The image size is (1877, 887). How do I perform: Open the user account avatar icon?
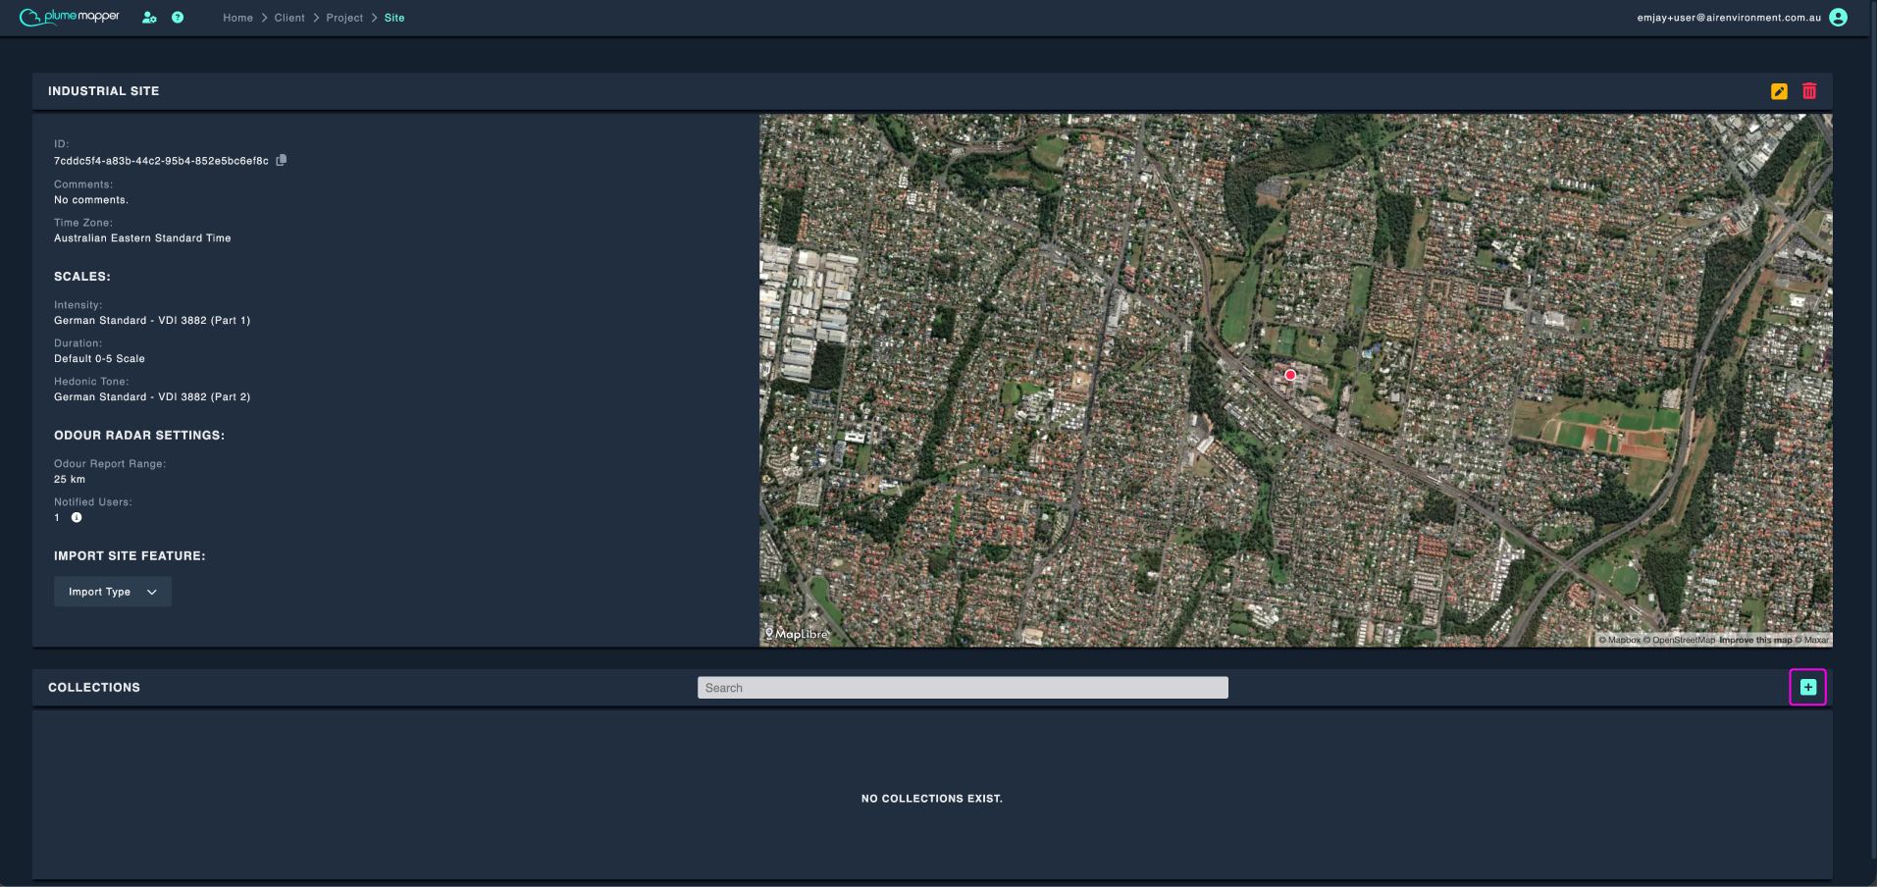click(1839, 18)
